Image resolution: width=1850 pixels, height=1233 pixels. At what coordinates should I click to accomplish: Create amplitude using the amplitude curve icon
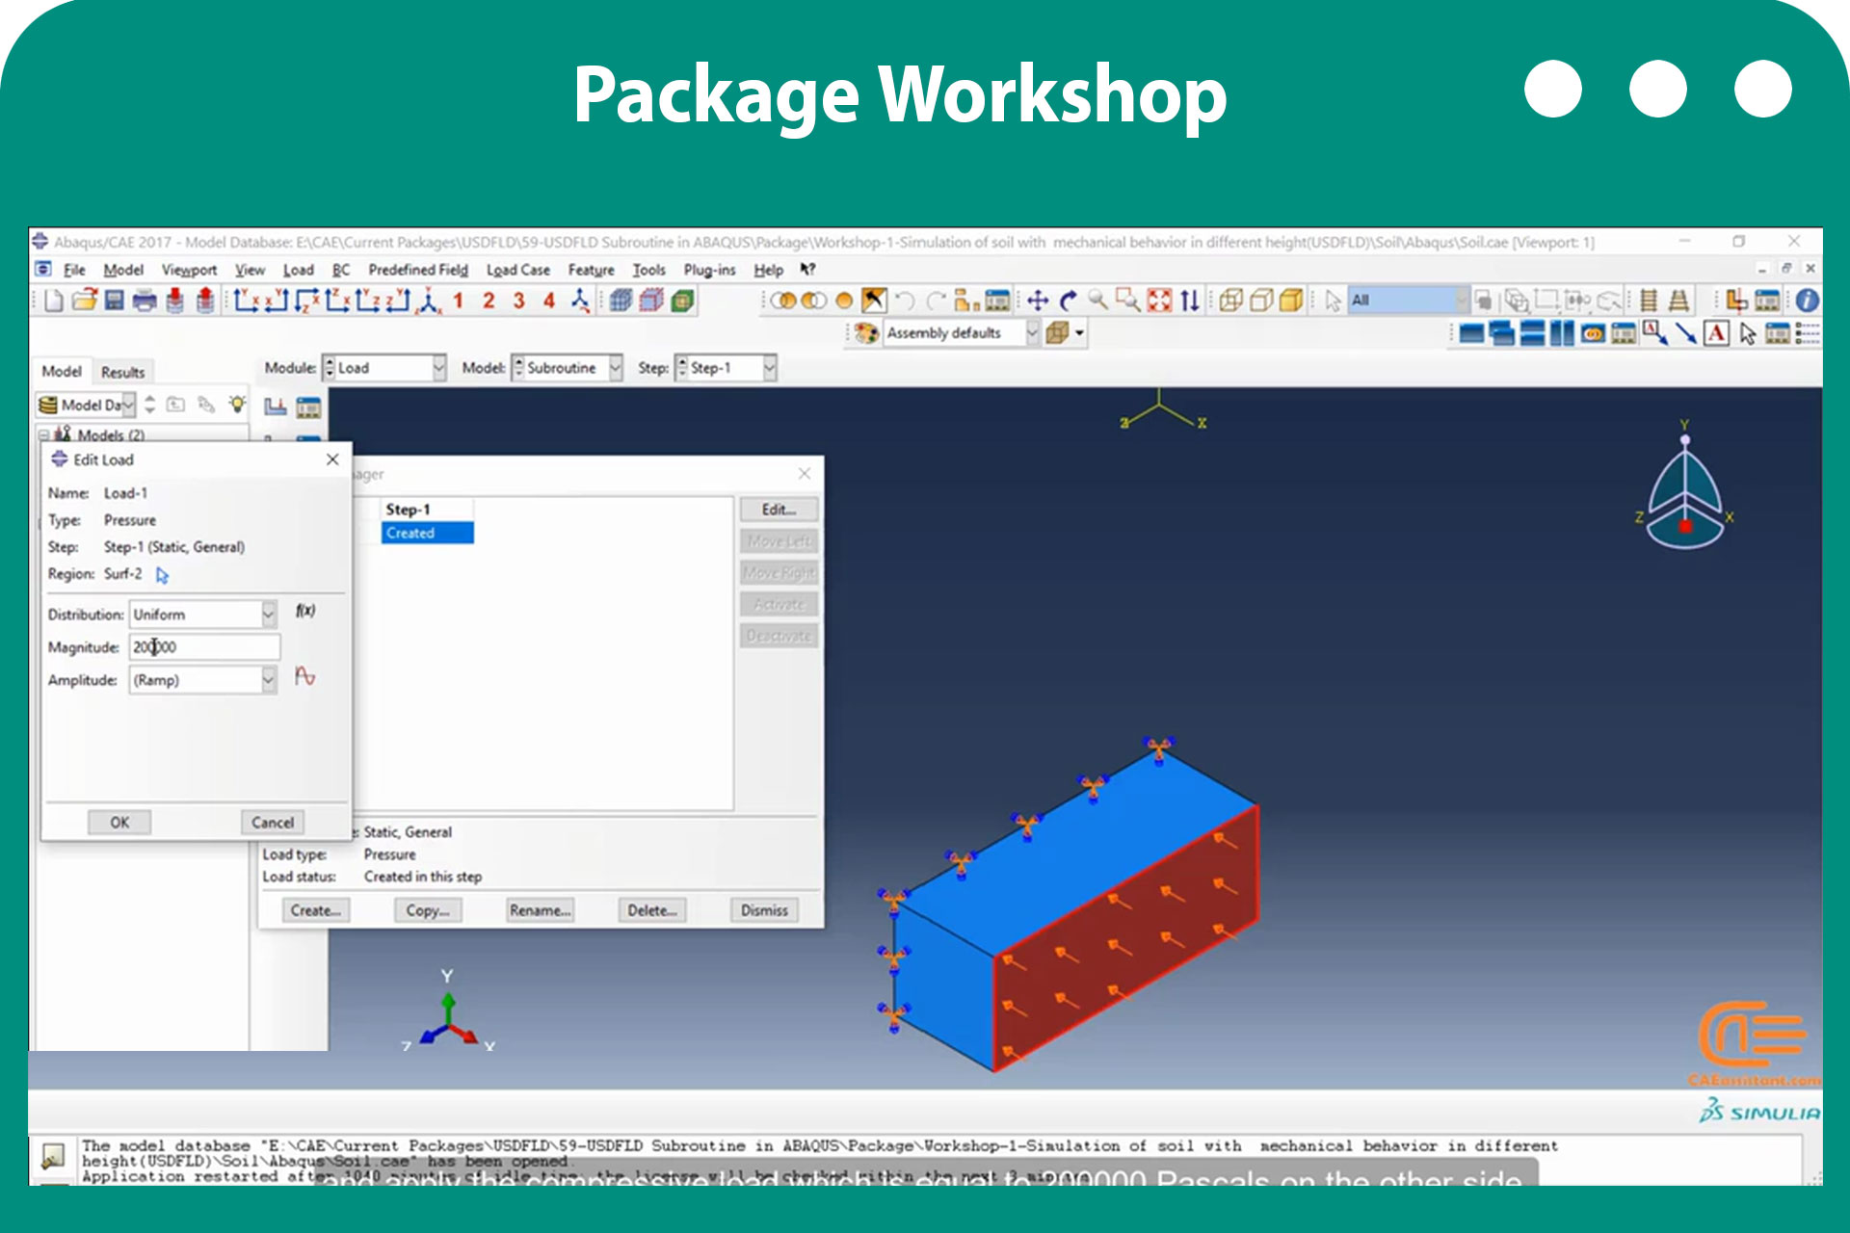304,676
